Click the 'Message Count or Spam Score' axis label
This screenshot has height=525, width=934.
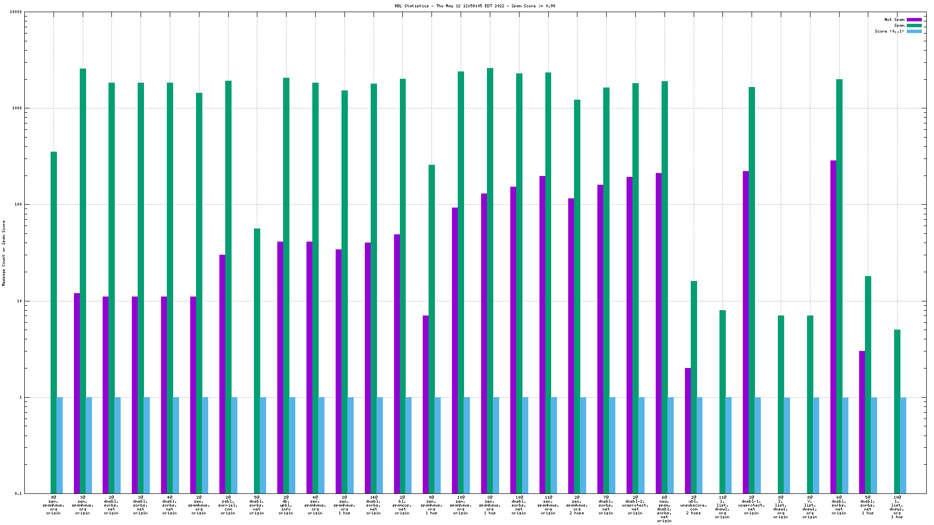pos(4,253)
